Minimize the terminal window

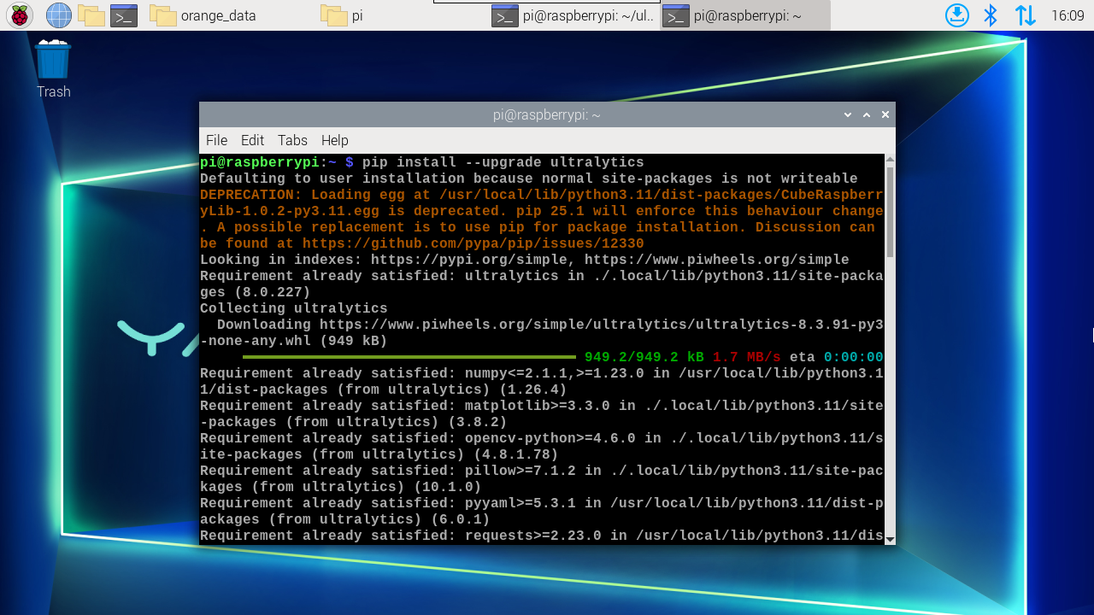pos(848,114)
